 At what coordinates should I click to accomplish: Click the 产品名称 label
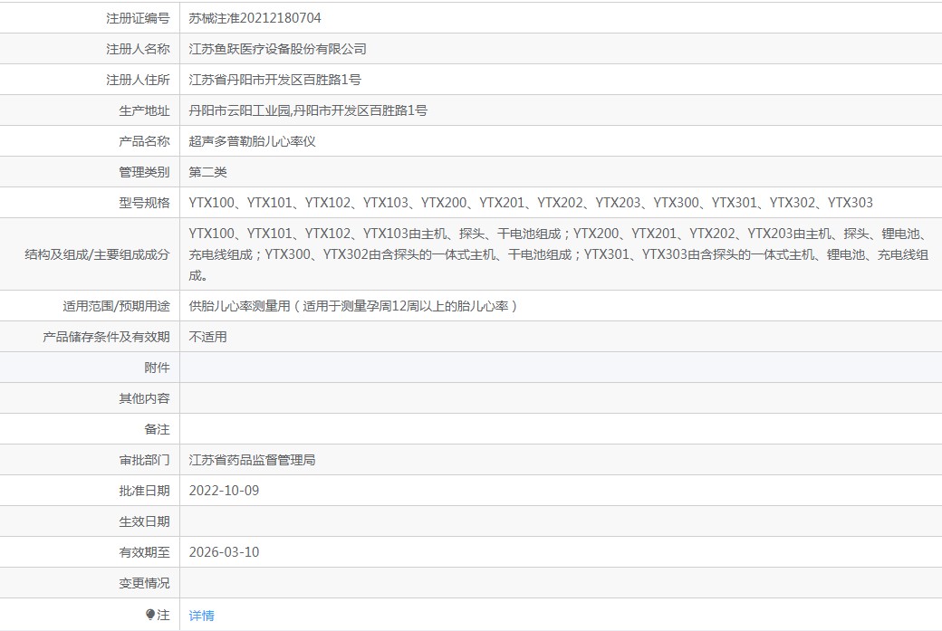(x=144, y=141)
